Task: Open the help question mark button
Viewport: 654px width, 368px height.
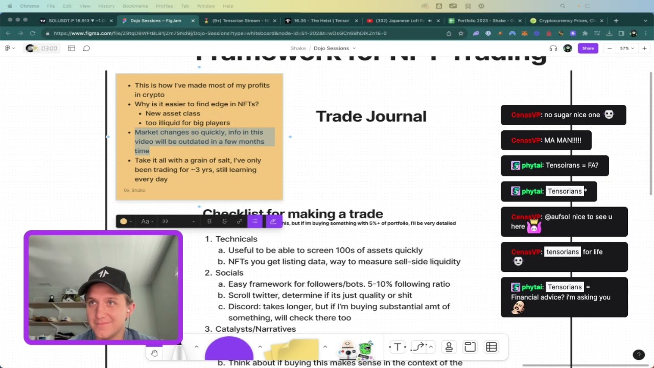Action: [x=638, y=355]
